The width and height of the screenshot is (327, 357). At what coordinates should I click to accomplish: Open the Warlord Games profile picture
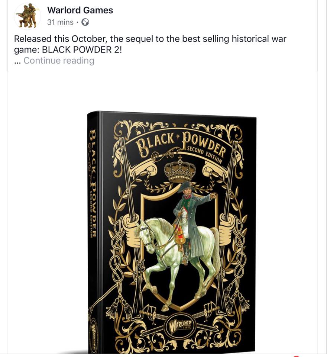(x=27, y=16)
